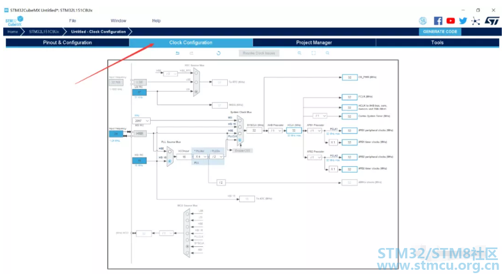Viewport: 504px width, 278px height.
Task: Click the HSI RC 16 block
Action: (x=139, y=160)
